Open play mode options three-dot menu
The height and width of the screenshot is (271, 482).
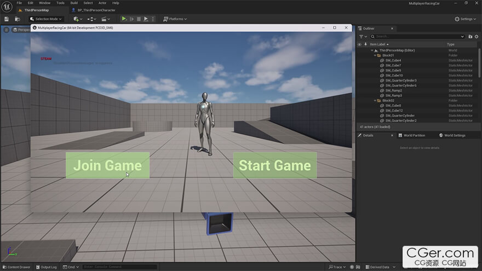coord(153,19)
